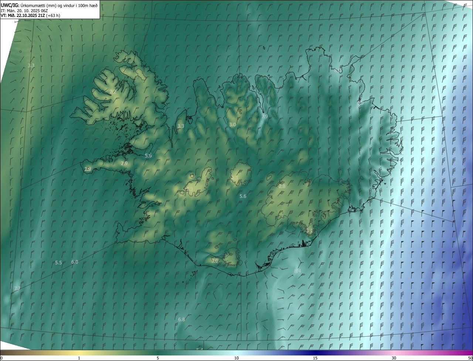This screenshot has height=361, width=473.
Task: Click the 5.5 value label over the sea
Action: [58, 263]
